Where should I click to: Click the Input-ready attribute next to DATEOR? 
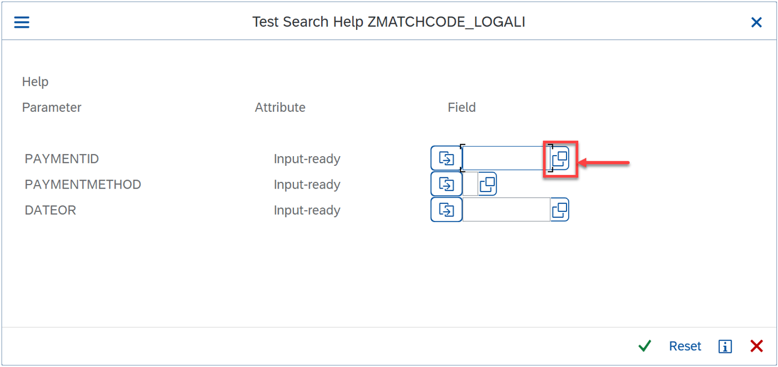(x=307, y=210)
